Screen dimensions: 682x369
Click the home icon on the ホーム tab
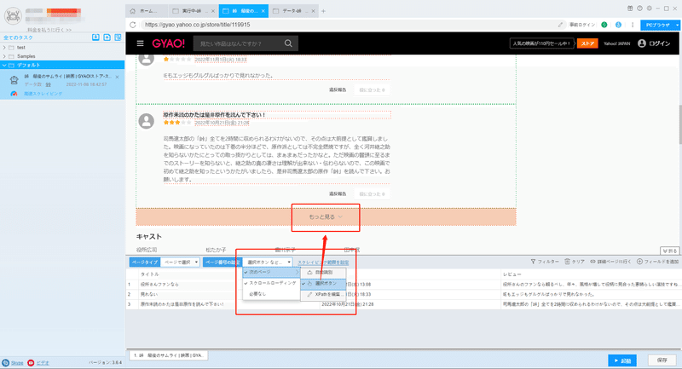click(x=133, y=11)
